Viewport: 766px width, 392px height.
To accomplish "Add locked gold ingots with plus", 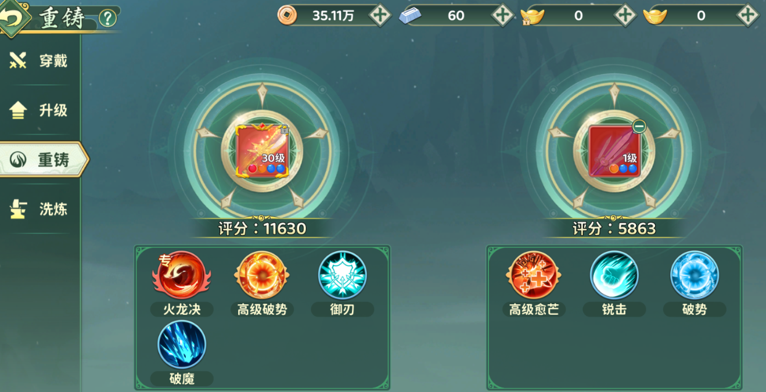I will click(625, 16).
